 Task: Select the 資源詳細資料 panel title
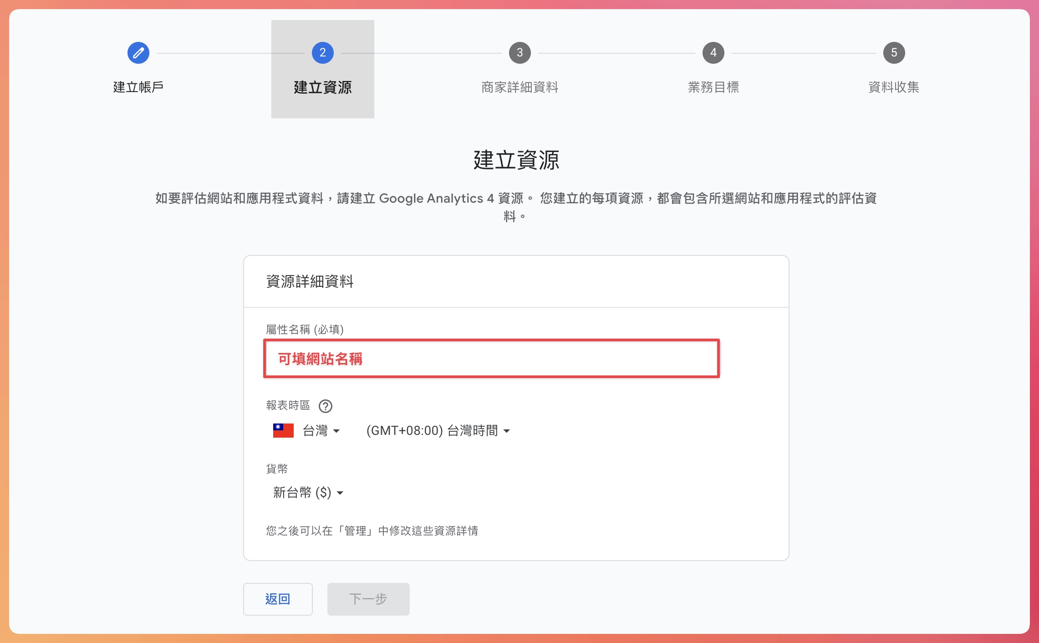pyautogui.click(x=311, y=281)
